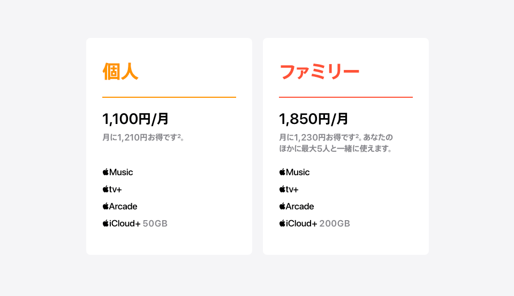Click the 1,850円/月 price

pyautogui.click(x=313, y=119)
